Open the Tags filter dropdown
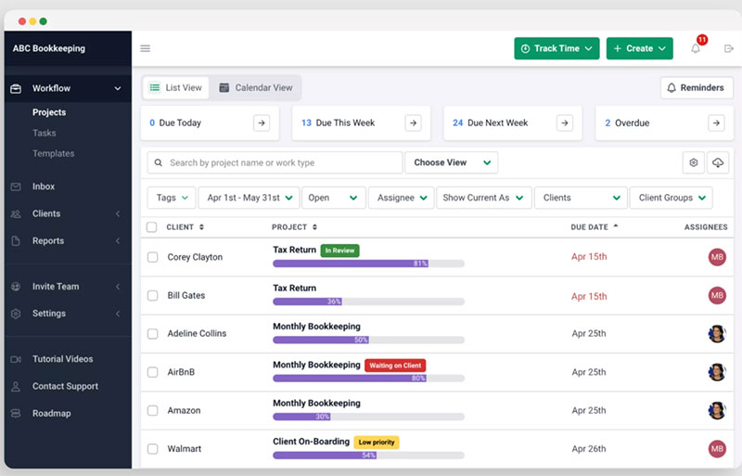 point(172,198)
